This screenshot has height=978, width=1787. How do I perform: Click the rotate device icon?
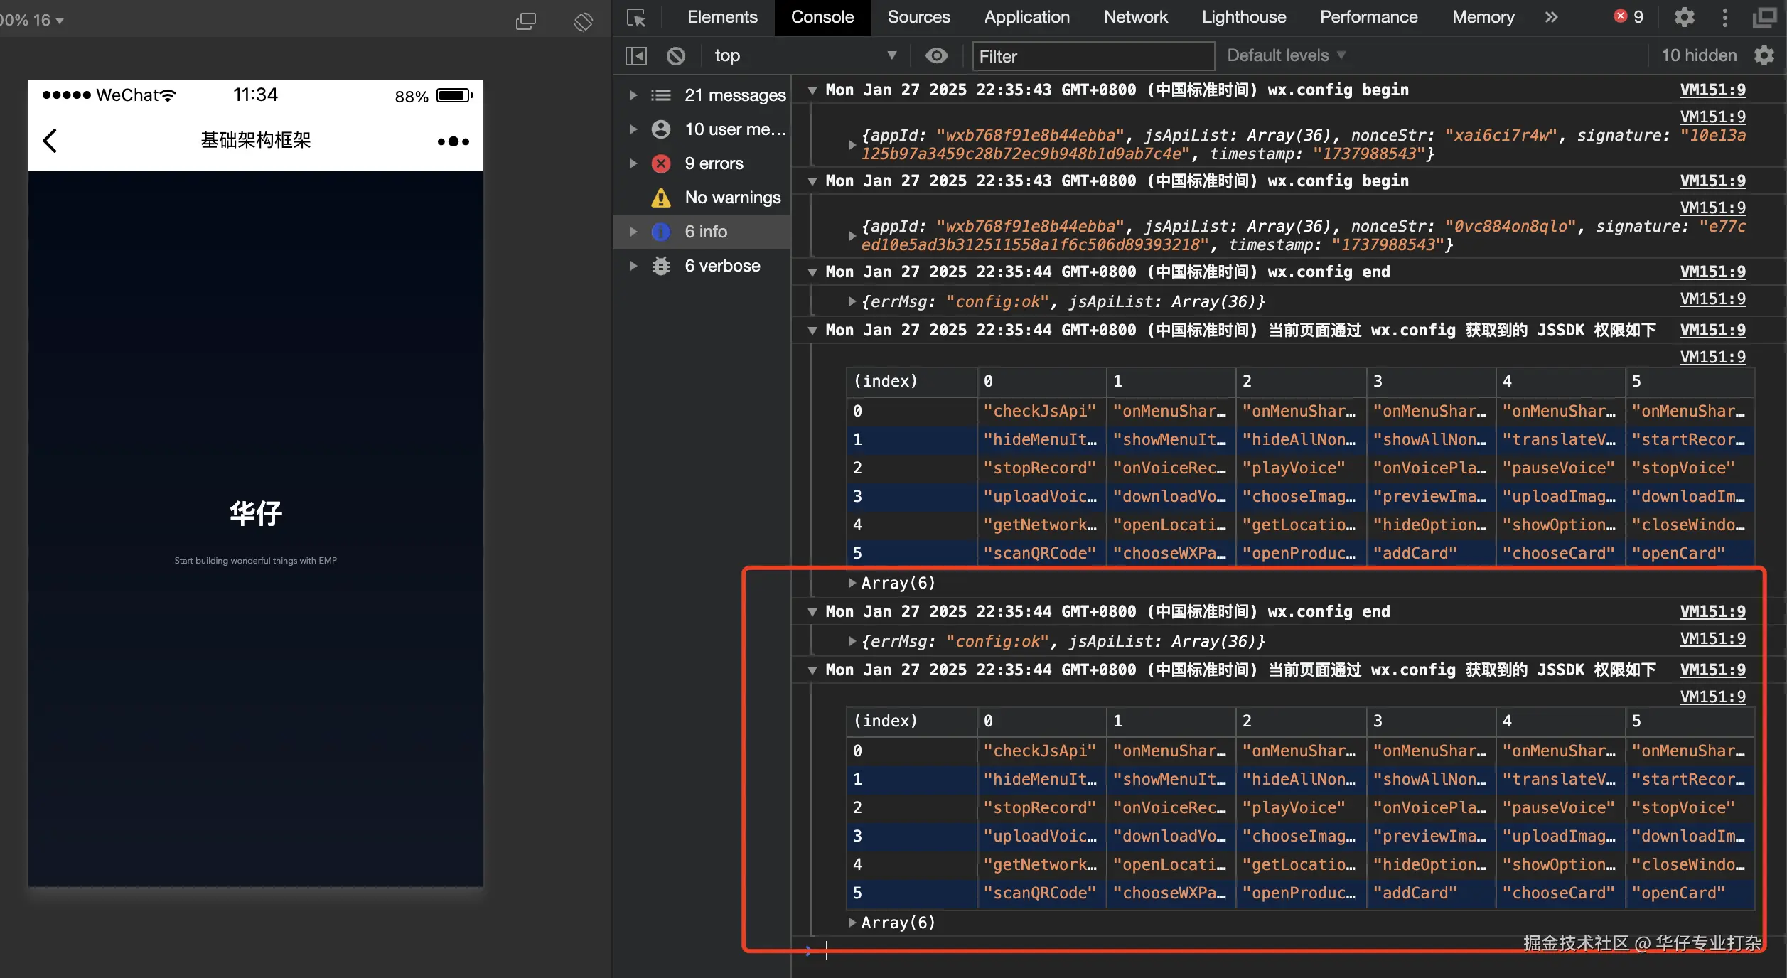(583, 21)
